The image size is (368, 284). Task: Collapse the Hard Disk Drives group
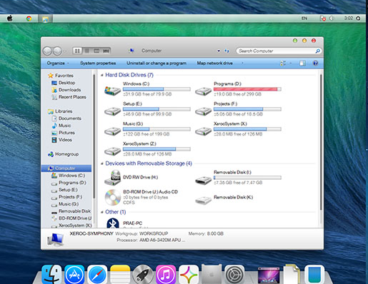pyautogui.click(x=102, y=75)
